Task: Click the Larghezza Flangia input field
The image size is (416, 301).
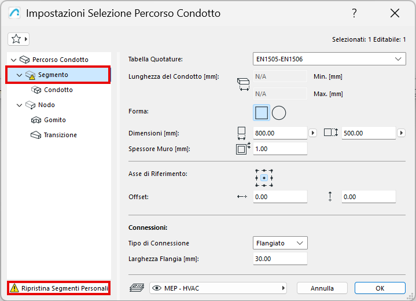Action: pyautogui.click(x=280, y=259)
